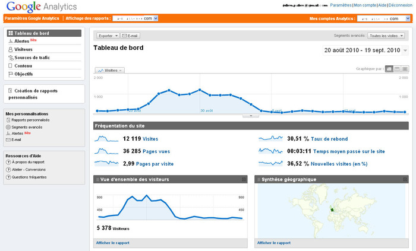Click the Visiteurs person icon in sidebar
Screen dimensions: 416x251
pos(11,49)
